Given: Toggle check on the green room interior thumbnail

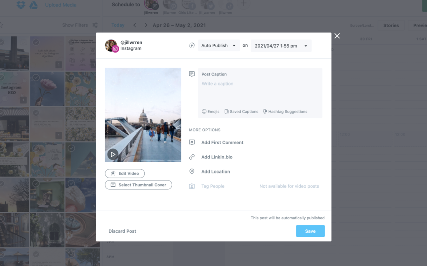Looking at the screenshot, I should click(x=36, y=183).
